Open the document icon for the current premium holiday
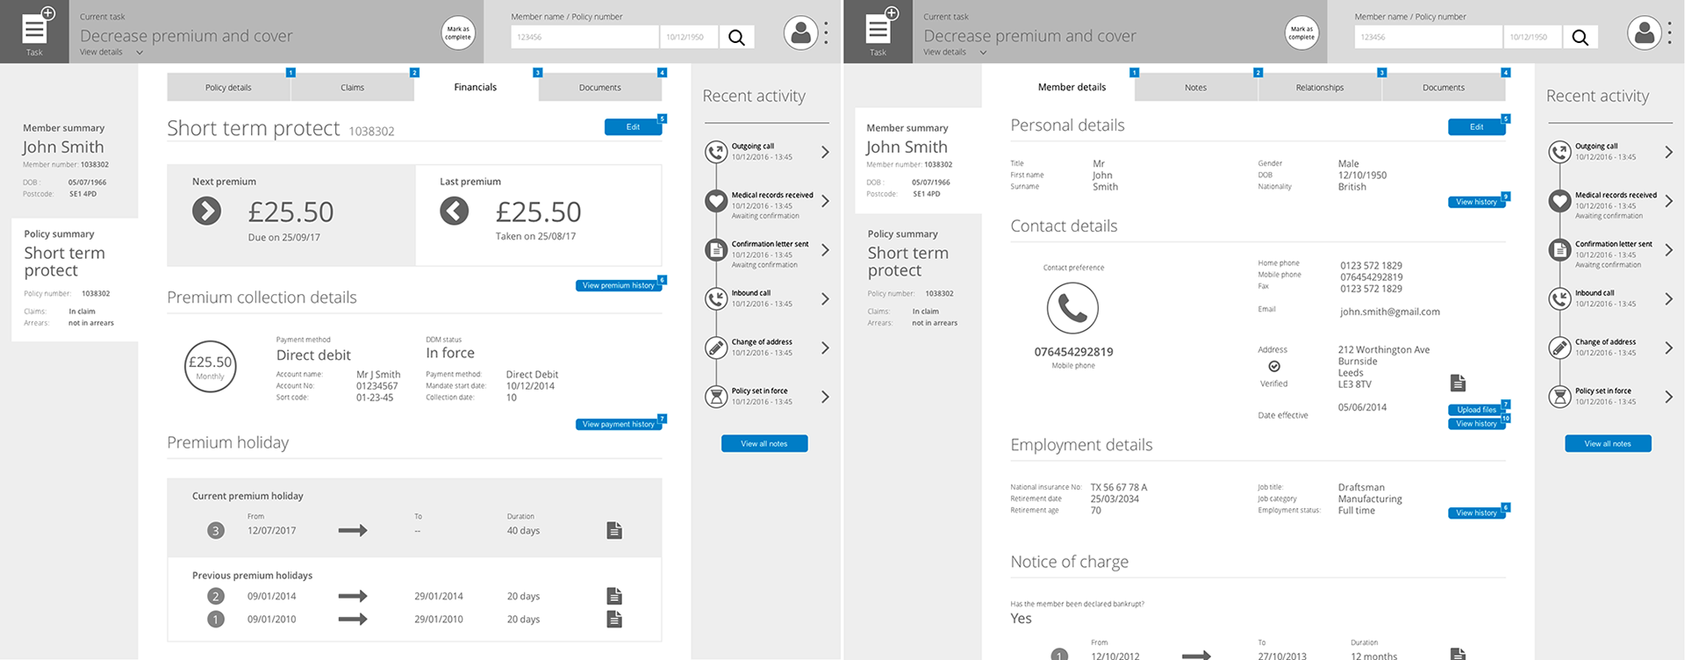Viewport: 1685px width, 660px height. (x=614, y=530)
